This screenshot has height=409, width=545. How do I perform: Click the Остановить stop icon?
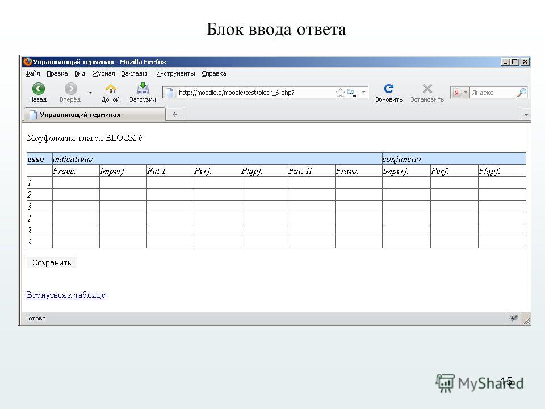click(427, 89)
